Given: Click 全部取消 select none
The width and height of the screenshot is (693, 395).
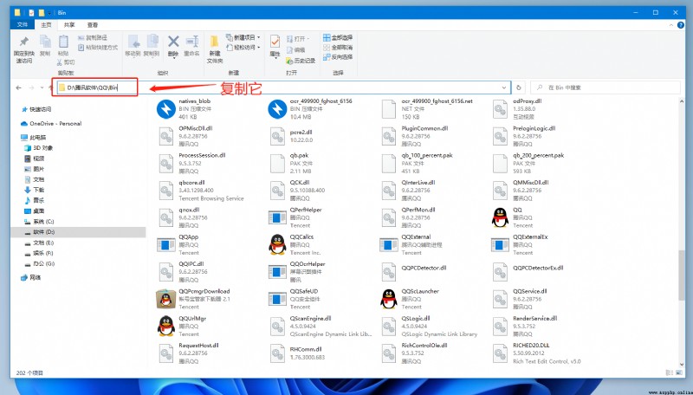Looking at the screenshot, I should [338, 48].
